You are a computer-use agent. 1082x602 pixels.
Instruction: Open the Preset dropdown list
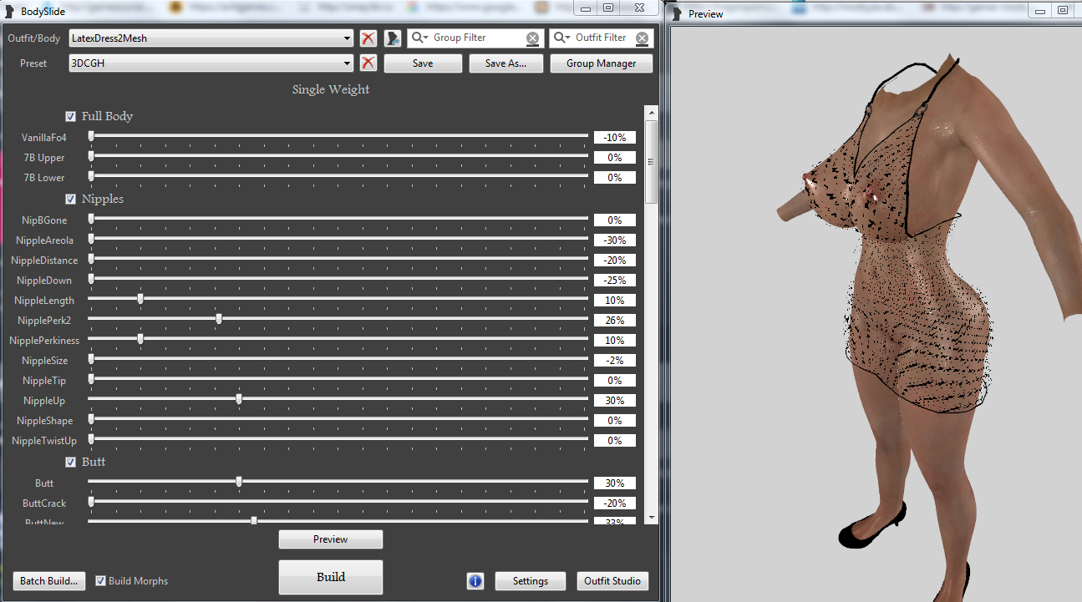click(x=347, y=63)
